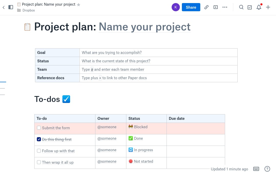Image resolution: width=276 pixels, height=176 pixels.
Task: Show keyboard shortcuts icon
Action: coord(256,169)
